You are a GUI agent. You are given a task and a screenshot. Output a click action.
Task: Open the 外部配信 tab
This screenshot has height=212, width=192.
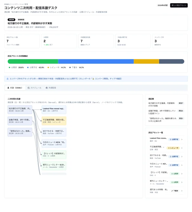[x=51, y=88]
